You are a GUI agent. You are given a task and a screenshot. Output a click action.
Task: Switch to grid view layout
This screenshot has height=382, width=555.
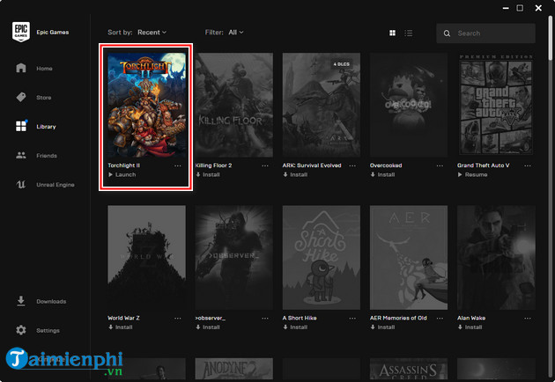pyautogui.click(x=392, y=33)
